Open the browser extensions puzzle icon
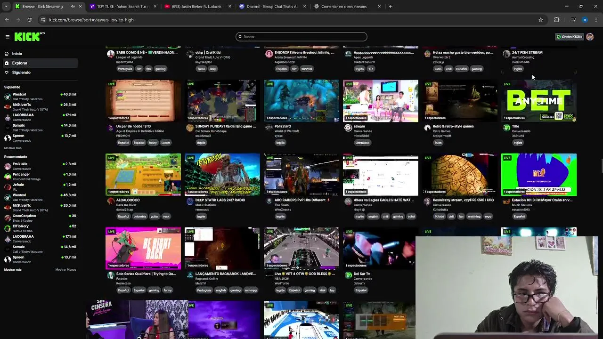603x339 pixels. click(x=557, y=20)
